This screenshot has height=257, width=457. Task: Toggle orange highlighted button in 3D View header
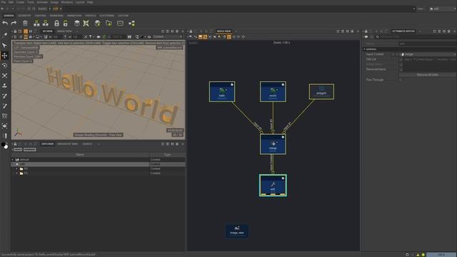[26, 31]
